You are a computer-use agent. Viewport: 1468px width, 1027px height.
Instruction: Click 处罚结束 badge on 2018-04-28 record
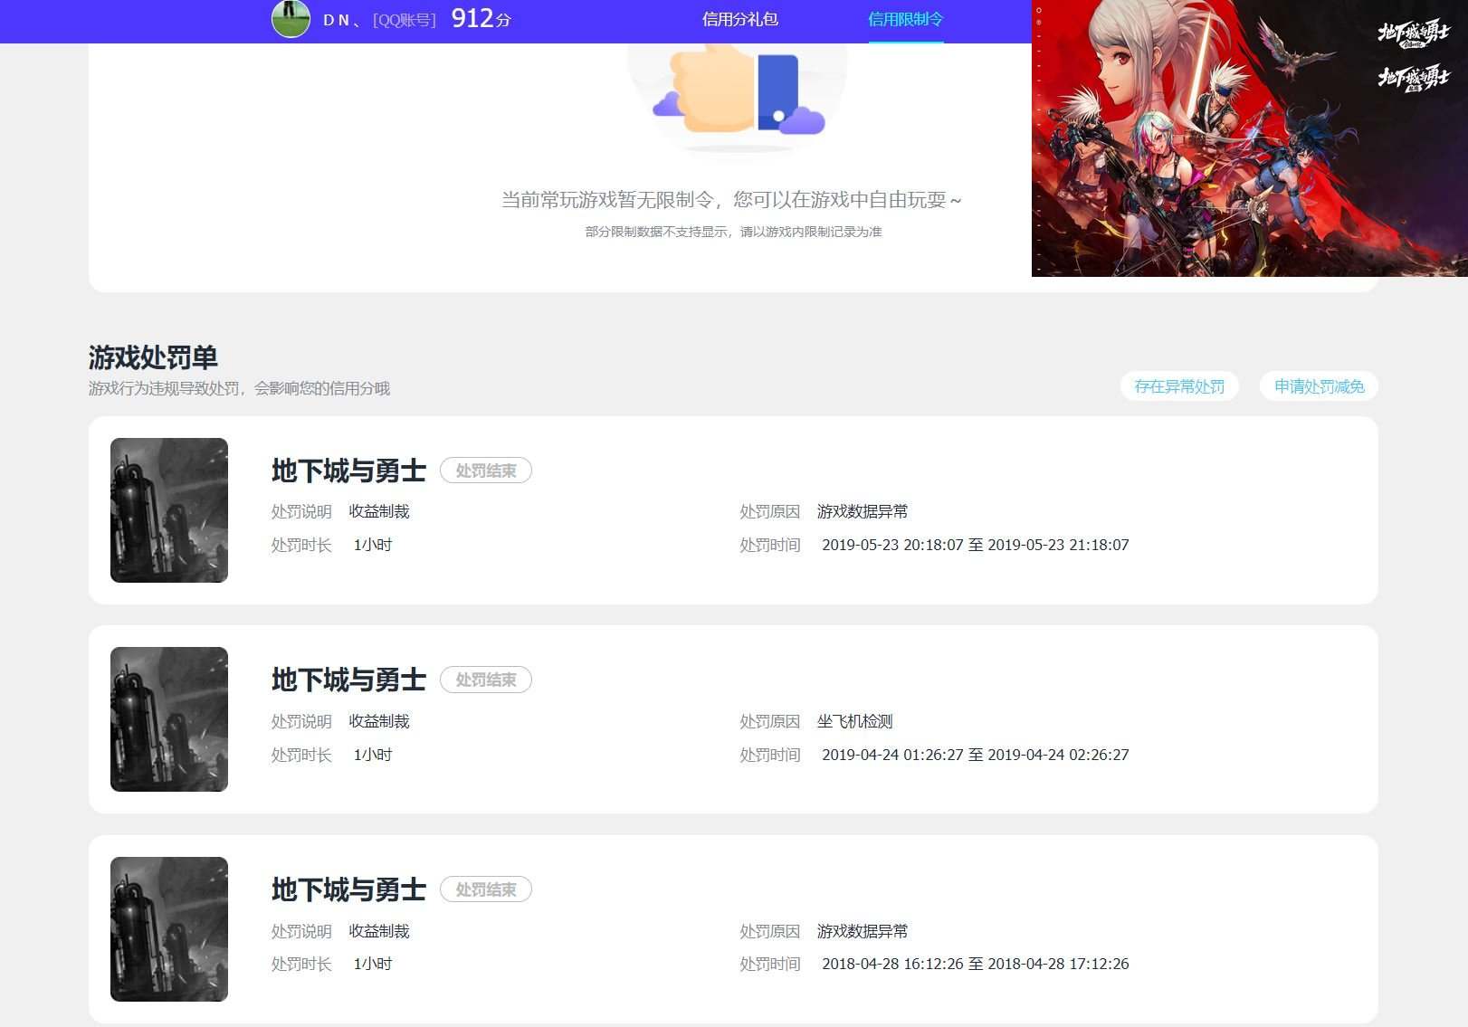click(486, 889)
